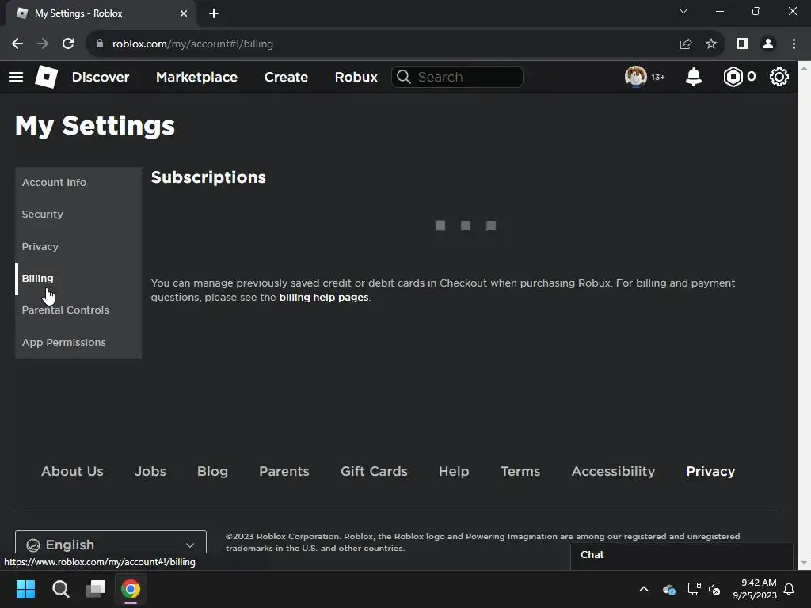
Task: Open the Robux page in navbar
Action: coord(356,77)
